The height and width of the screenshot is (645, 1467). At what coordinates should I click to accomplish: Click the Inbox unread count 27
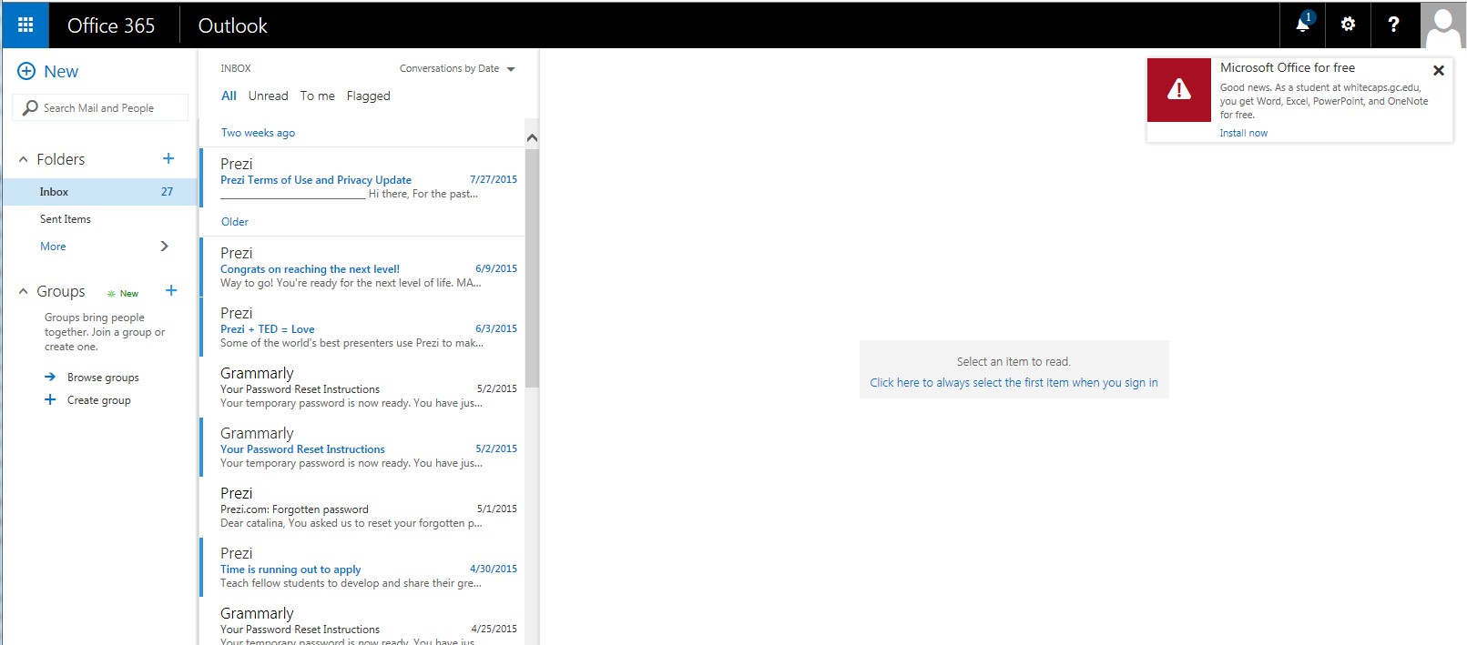tap(167, 192)
